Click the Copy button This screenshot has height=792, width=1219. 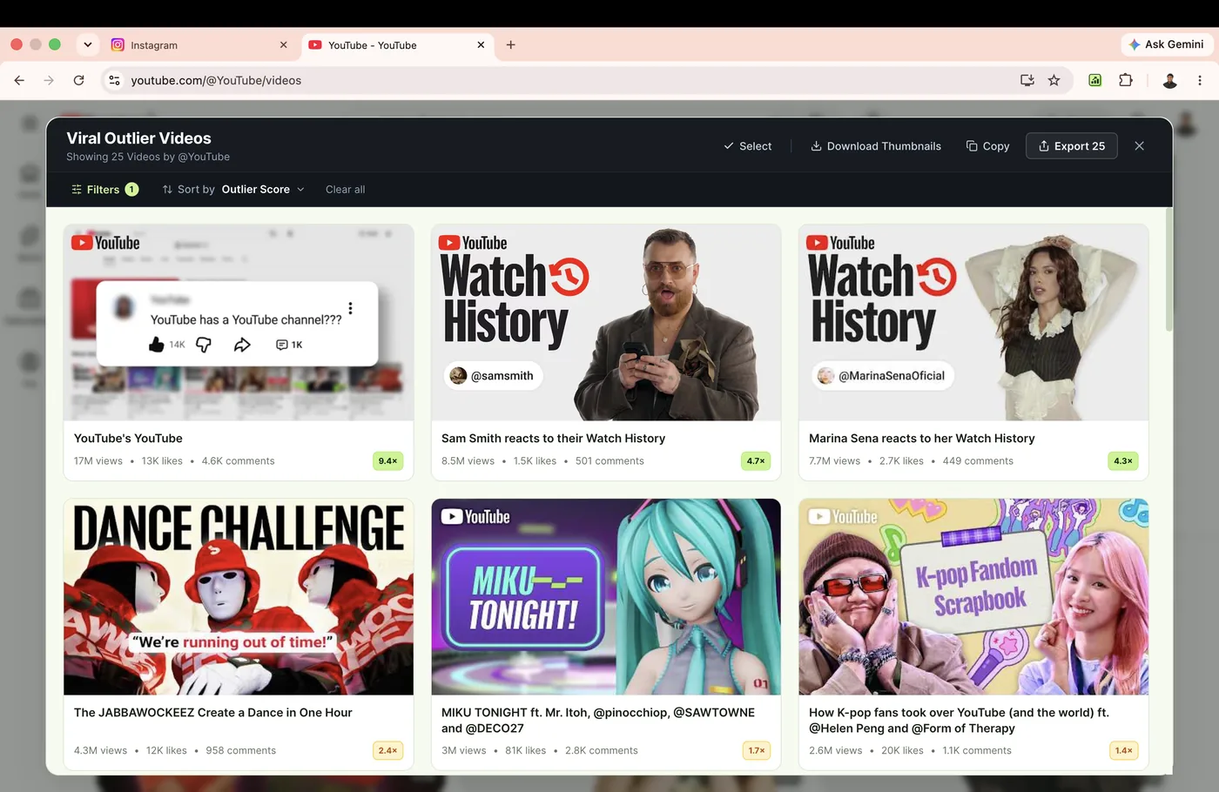pyautogui.click(x=987, y=146)
